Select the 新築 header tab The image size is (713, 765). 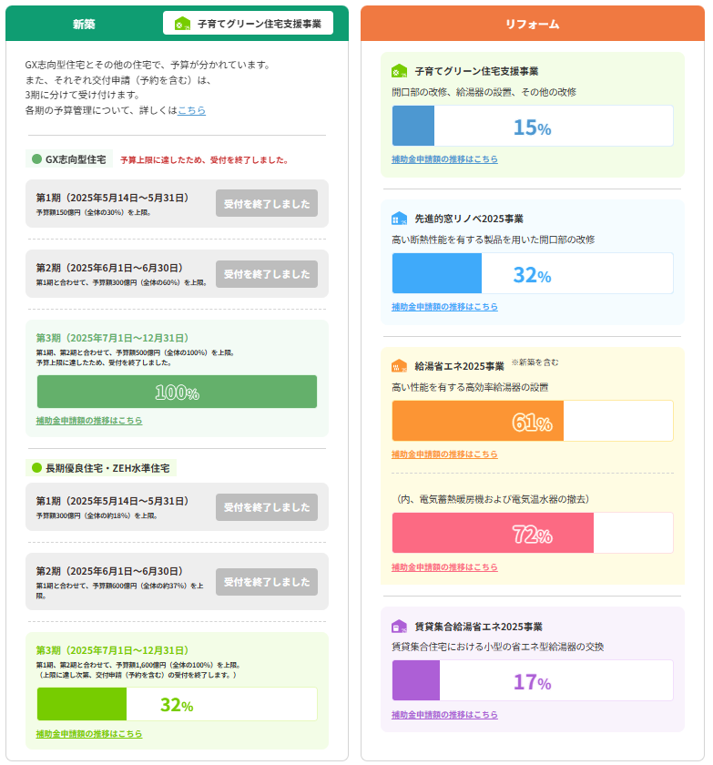click(x=83, y=24)
